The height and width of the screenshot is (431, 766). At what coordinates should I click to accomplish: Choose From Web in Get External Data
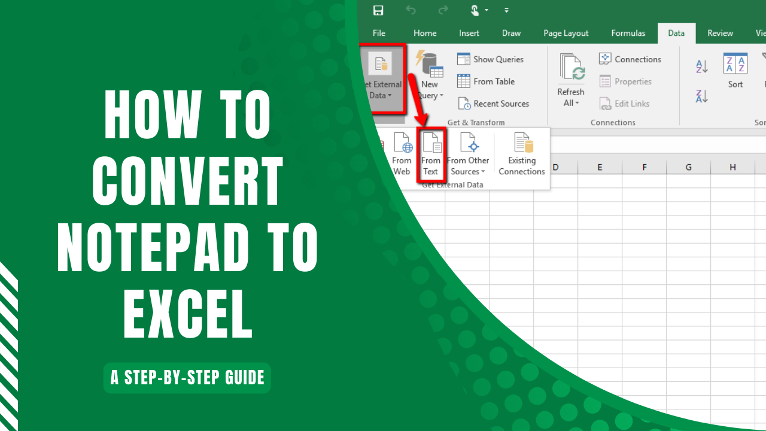point(402,154)
